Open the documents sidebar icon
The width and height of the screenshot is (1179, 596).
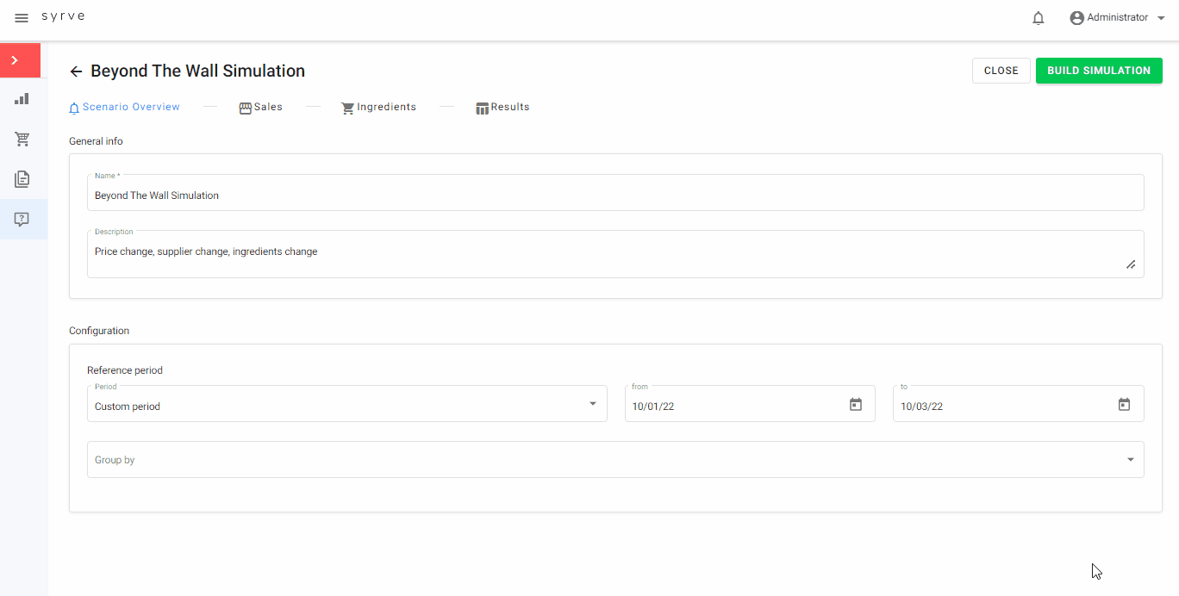22,179
